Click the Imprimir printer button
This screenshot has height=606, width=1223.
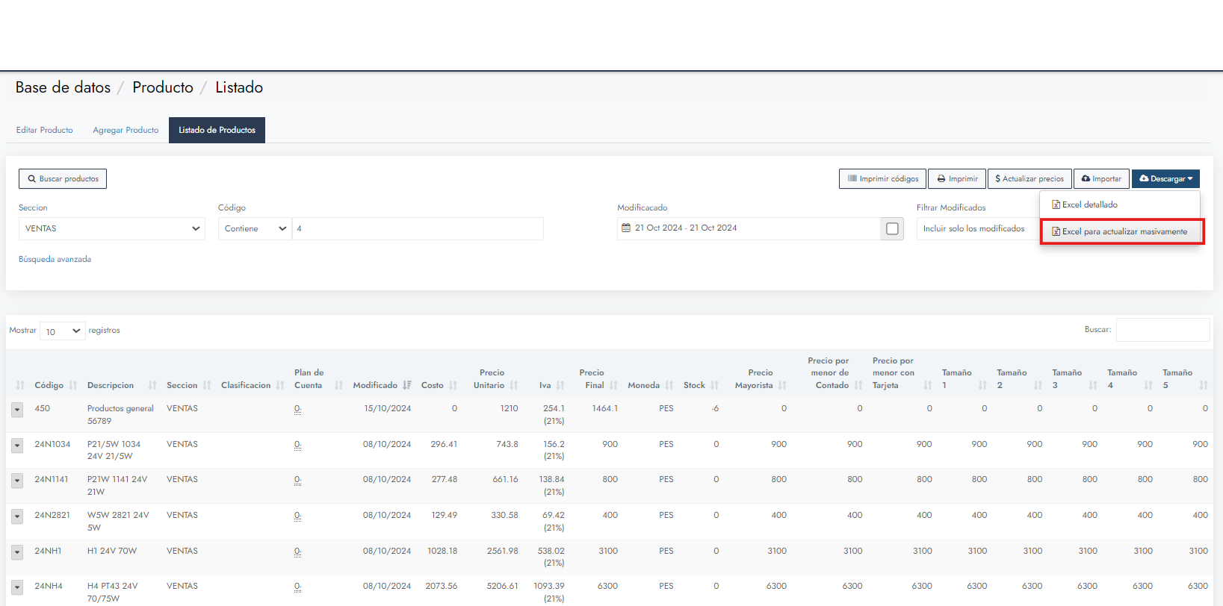point(957,178)
